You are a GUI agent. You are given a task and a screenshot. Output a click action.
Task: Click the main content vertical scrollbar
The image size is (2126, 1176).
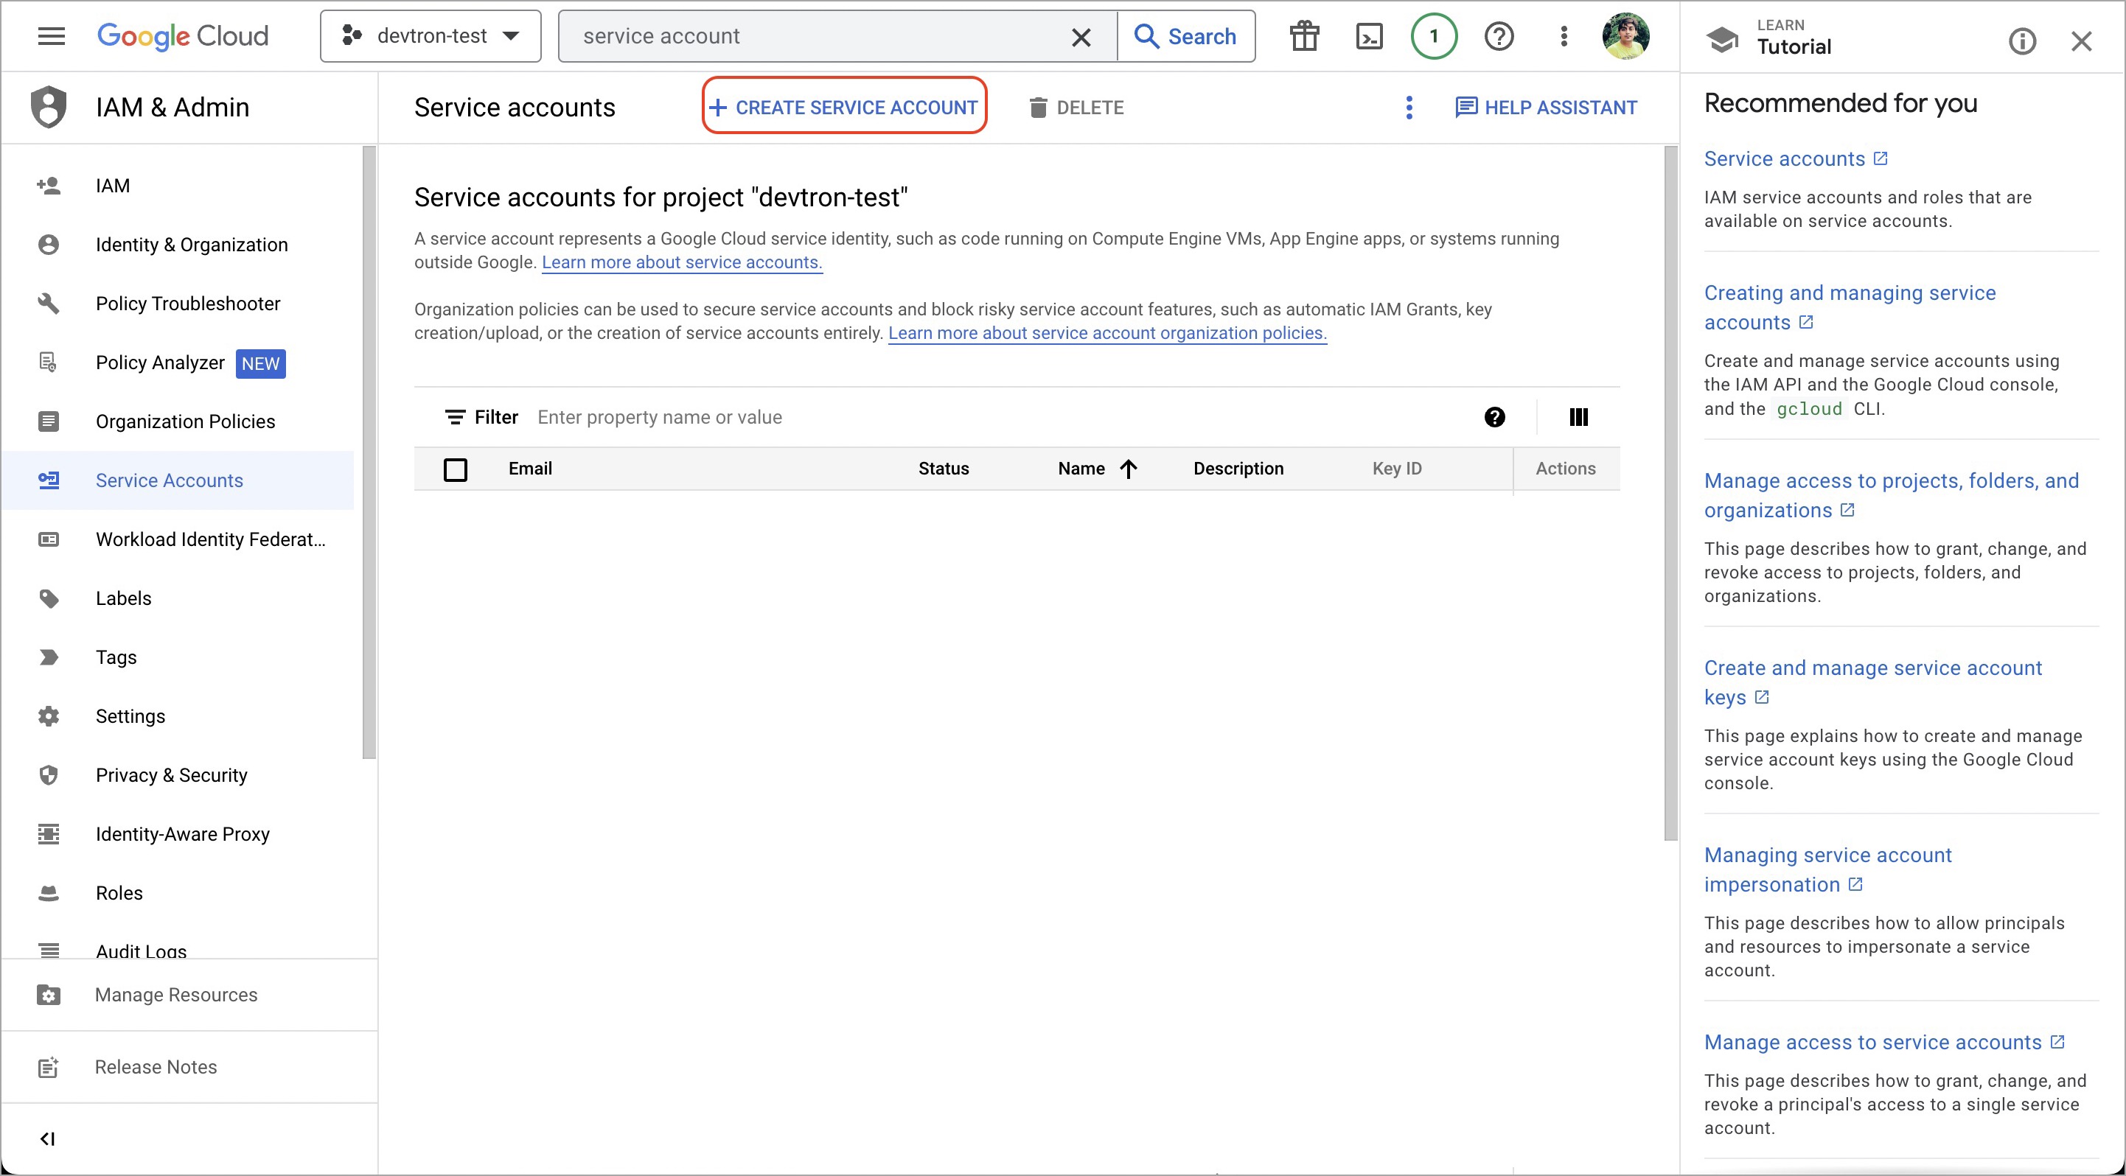(1670, 495)
